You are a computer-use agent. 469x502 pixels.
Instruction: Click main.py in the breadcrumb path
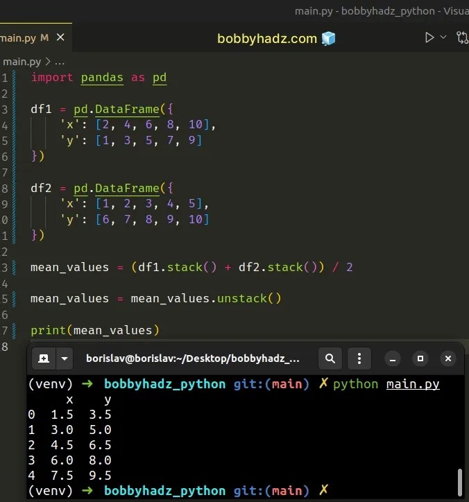(x=22, y=61)
